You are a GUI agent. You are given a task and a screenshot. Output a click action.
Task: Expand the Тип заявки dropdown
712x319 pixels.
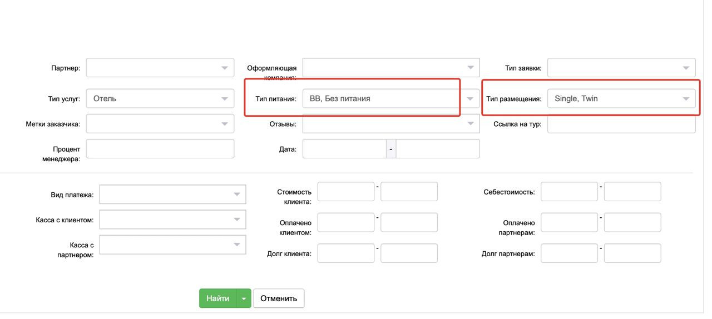tap(621, 68)
